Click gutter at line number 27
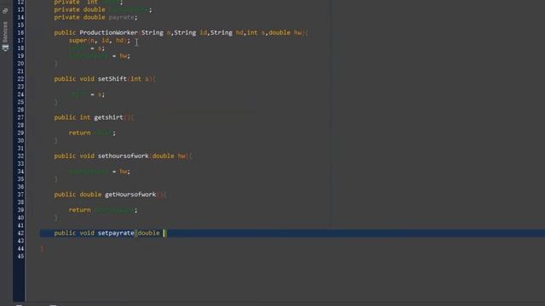 [20, 117]
